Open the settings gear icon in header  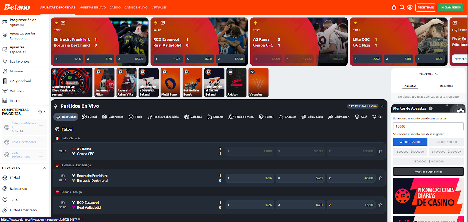[x=410, y=7]
